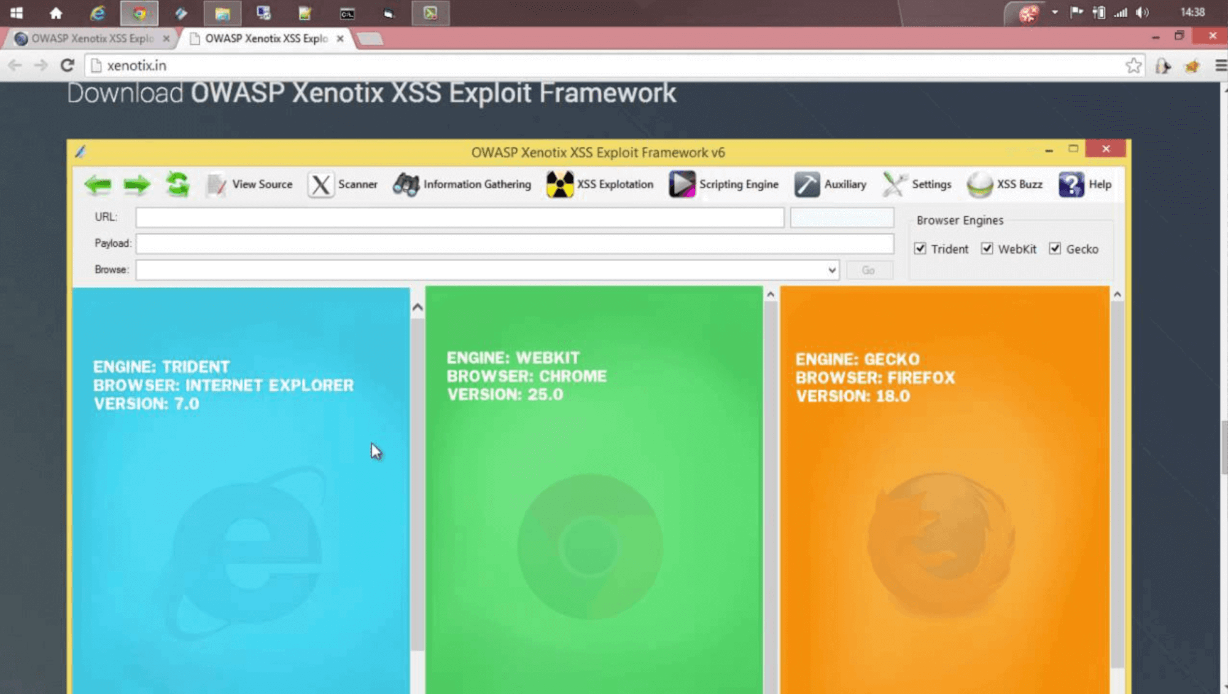The height and width of the screenshot is (694, 1228).
Task: Open Scripting Engine menu
Action: [723, 184]
